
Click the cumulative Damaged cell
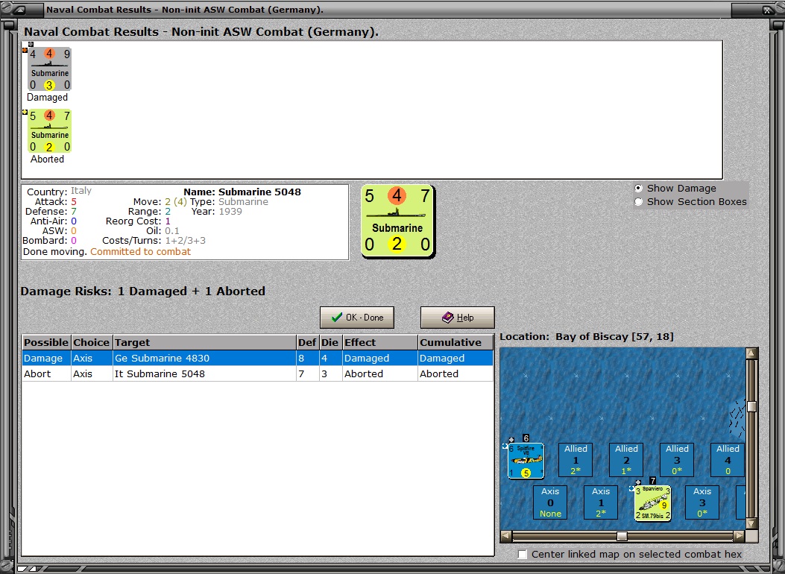[x=455, y=358]
